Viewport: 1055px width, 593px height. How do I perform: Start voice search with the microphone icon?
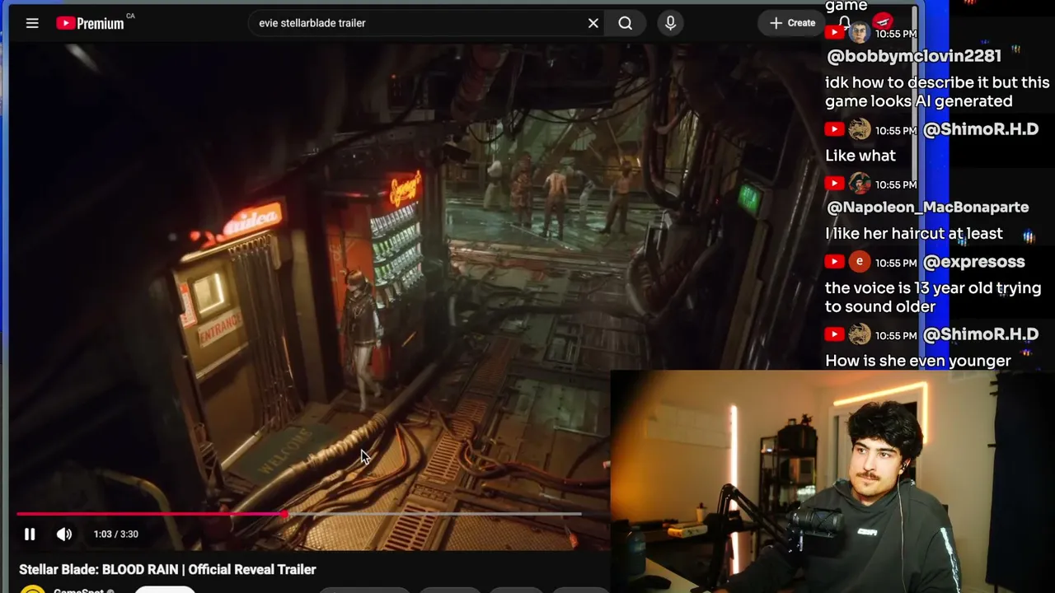pos(670,23)
